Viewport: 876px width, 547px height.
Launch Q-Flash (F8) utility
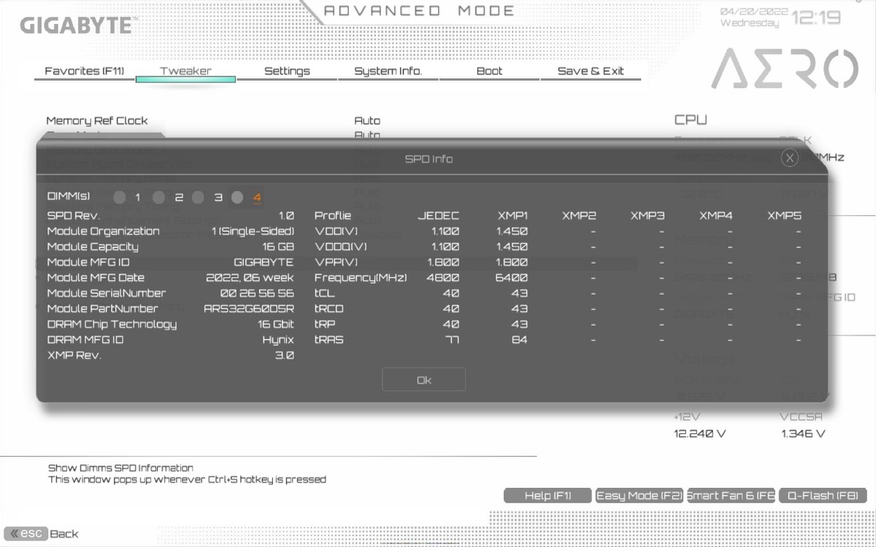click(822, 495)
